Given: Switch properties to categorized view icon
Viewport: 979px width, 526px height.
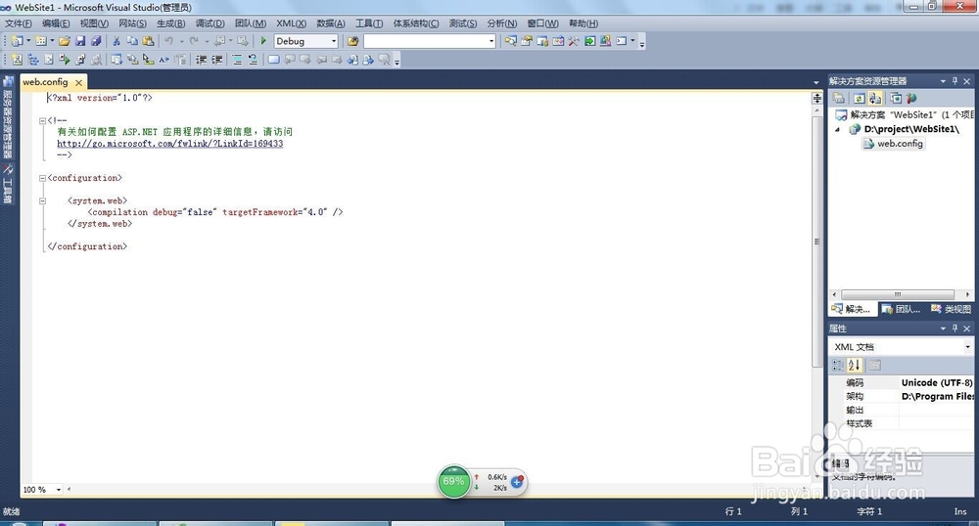Looking at the screenshot, I should click(837, 366).
